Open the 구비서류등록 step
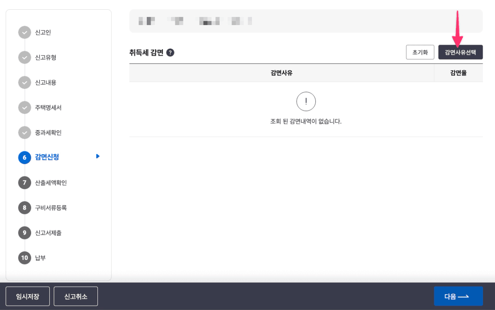Viewport: 495px width, 310px height. point(51,208)
